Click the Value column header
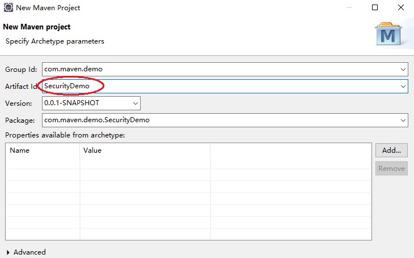Image resolution: width=414 pixels, height=258 pixels. (x=145, y=150)
